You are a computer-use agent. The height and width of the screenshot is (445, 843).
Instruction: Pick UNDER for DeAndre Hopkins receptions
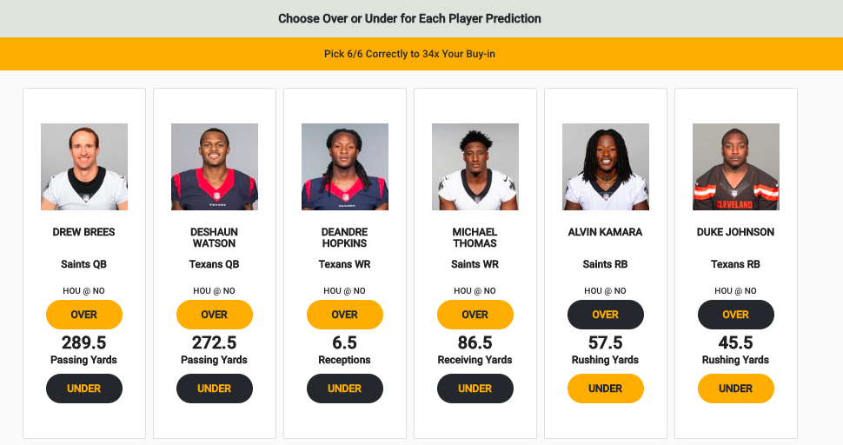(345, 389)
